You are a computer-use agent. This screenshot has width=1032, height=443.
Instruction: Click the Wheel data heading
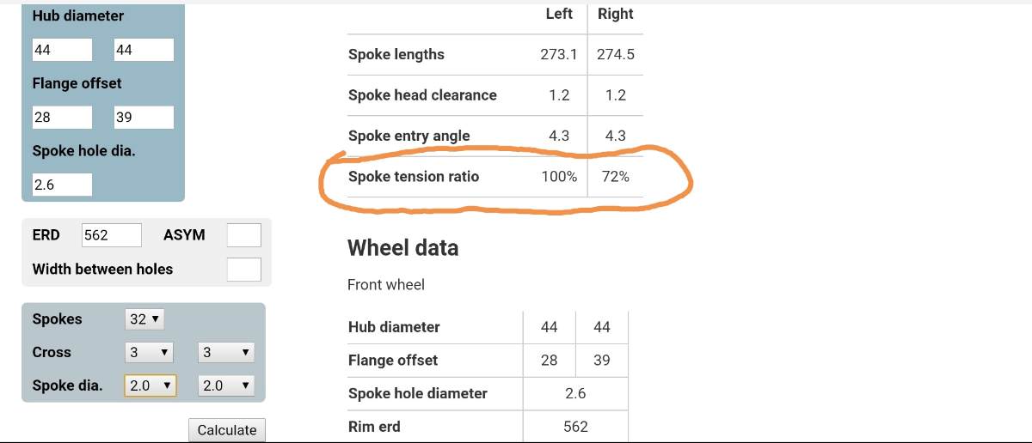[402, 248]
